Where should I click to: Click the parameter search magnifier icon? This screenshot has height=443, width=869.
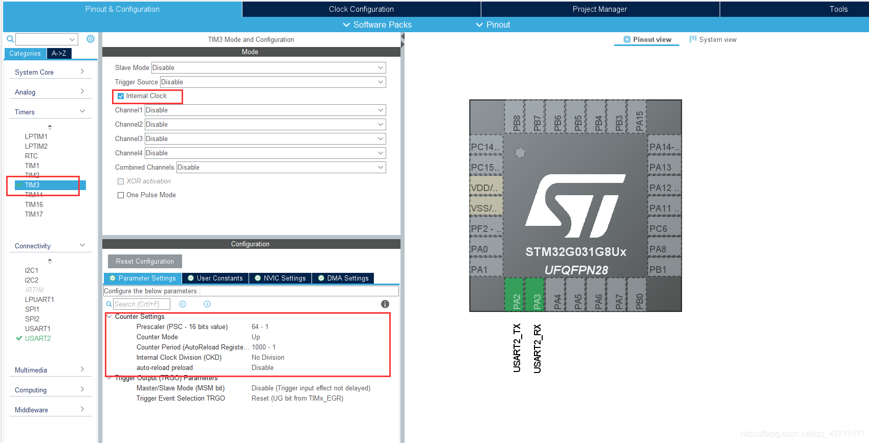coord(109,304)
